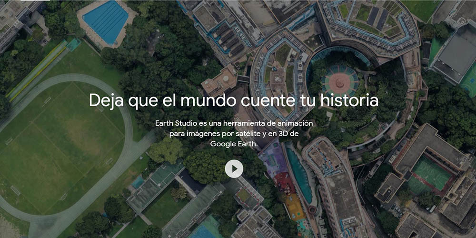Click the headline 'Deja que el mundo cuente tu historia'
The image size is (476, 238).
tap(233, 100)
